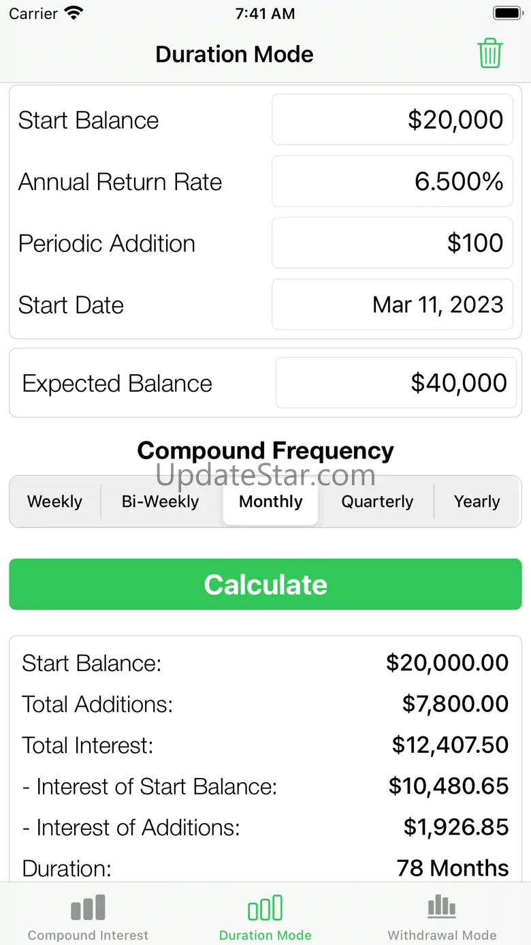Edit the Expected Balance field
Viewport: 531px width, 945px height.
[396, 383]
